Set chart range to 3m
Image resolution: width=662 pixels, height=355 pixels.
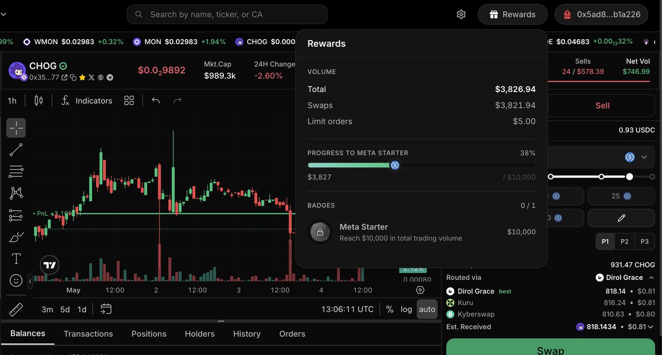(47, 309)
